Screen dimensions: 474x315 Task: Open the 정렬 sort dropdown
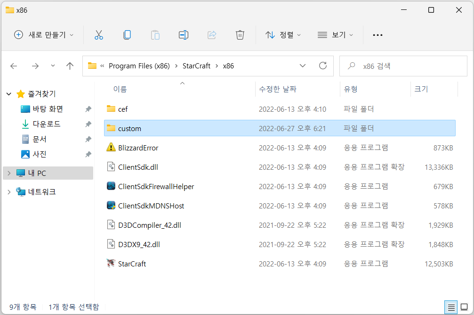click(x=283, y=35)
